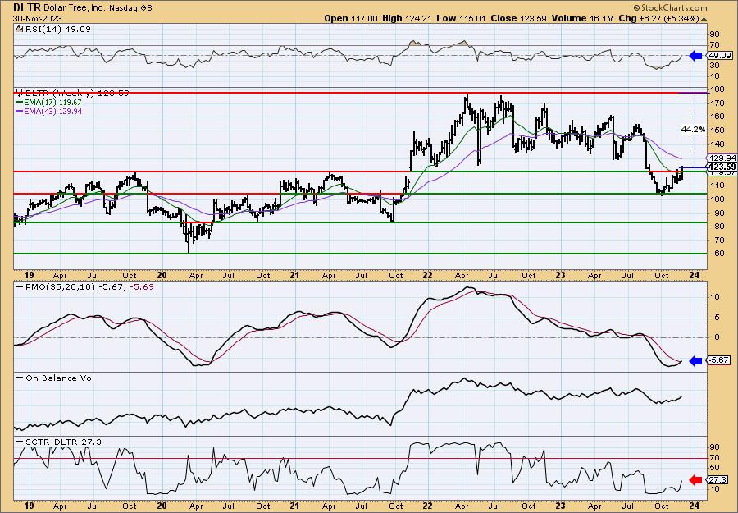The image size is (738, 513).
Task: Click the 27.3 SCTR value tag
Action: click(x=718, y=480)
